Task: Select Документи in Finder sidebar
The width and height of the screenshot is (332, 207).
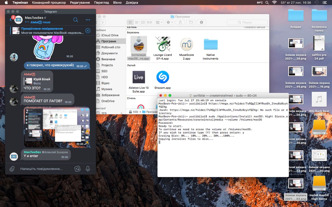Action: click(109, 53)
